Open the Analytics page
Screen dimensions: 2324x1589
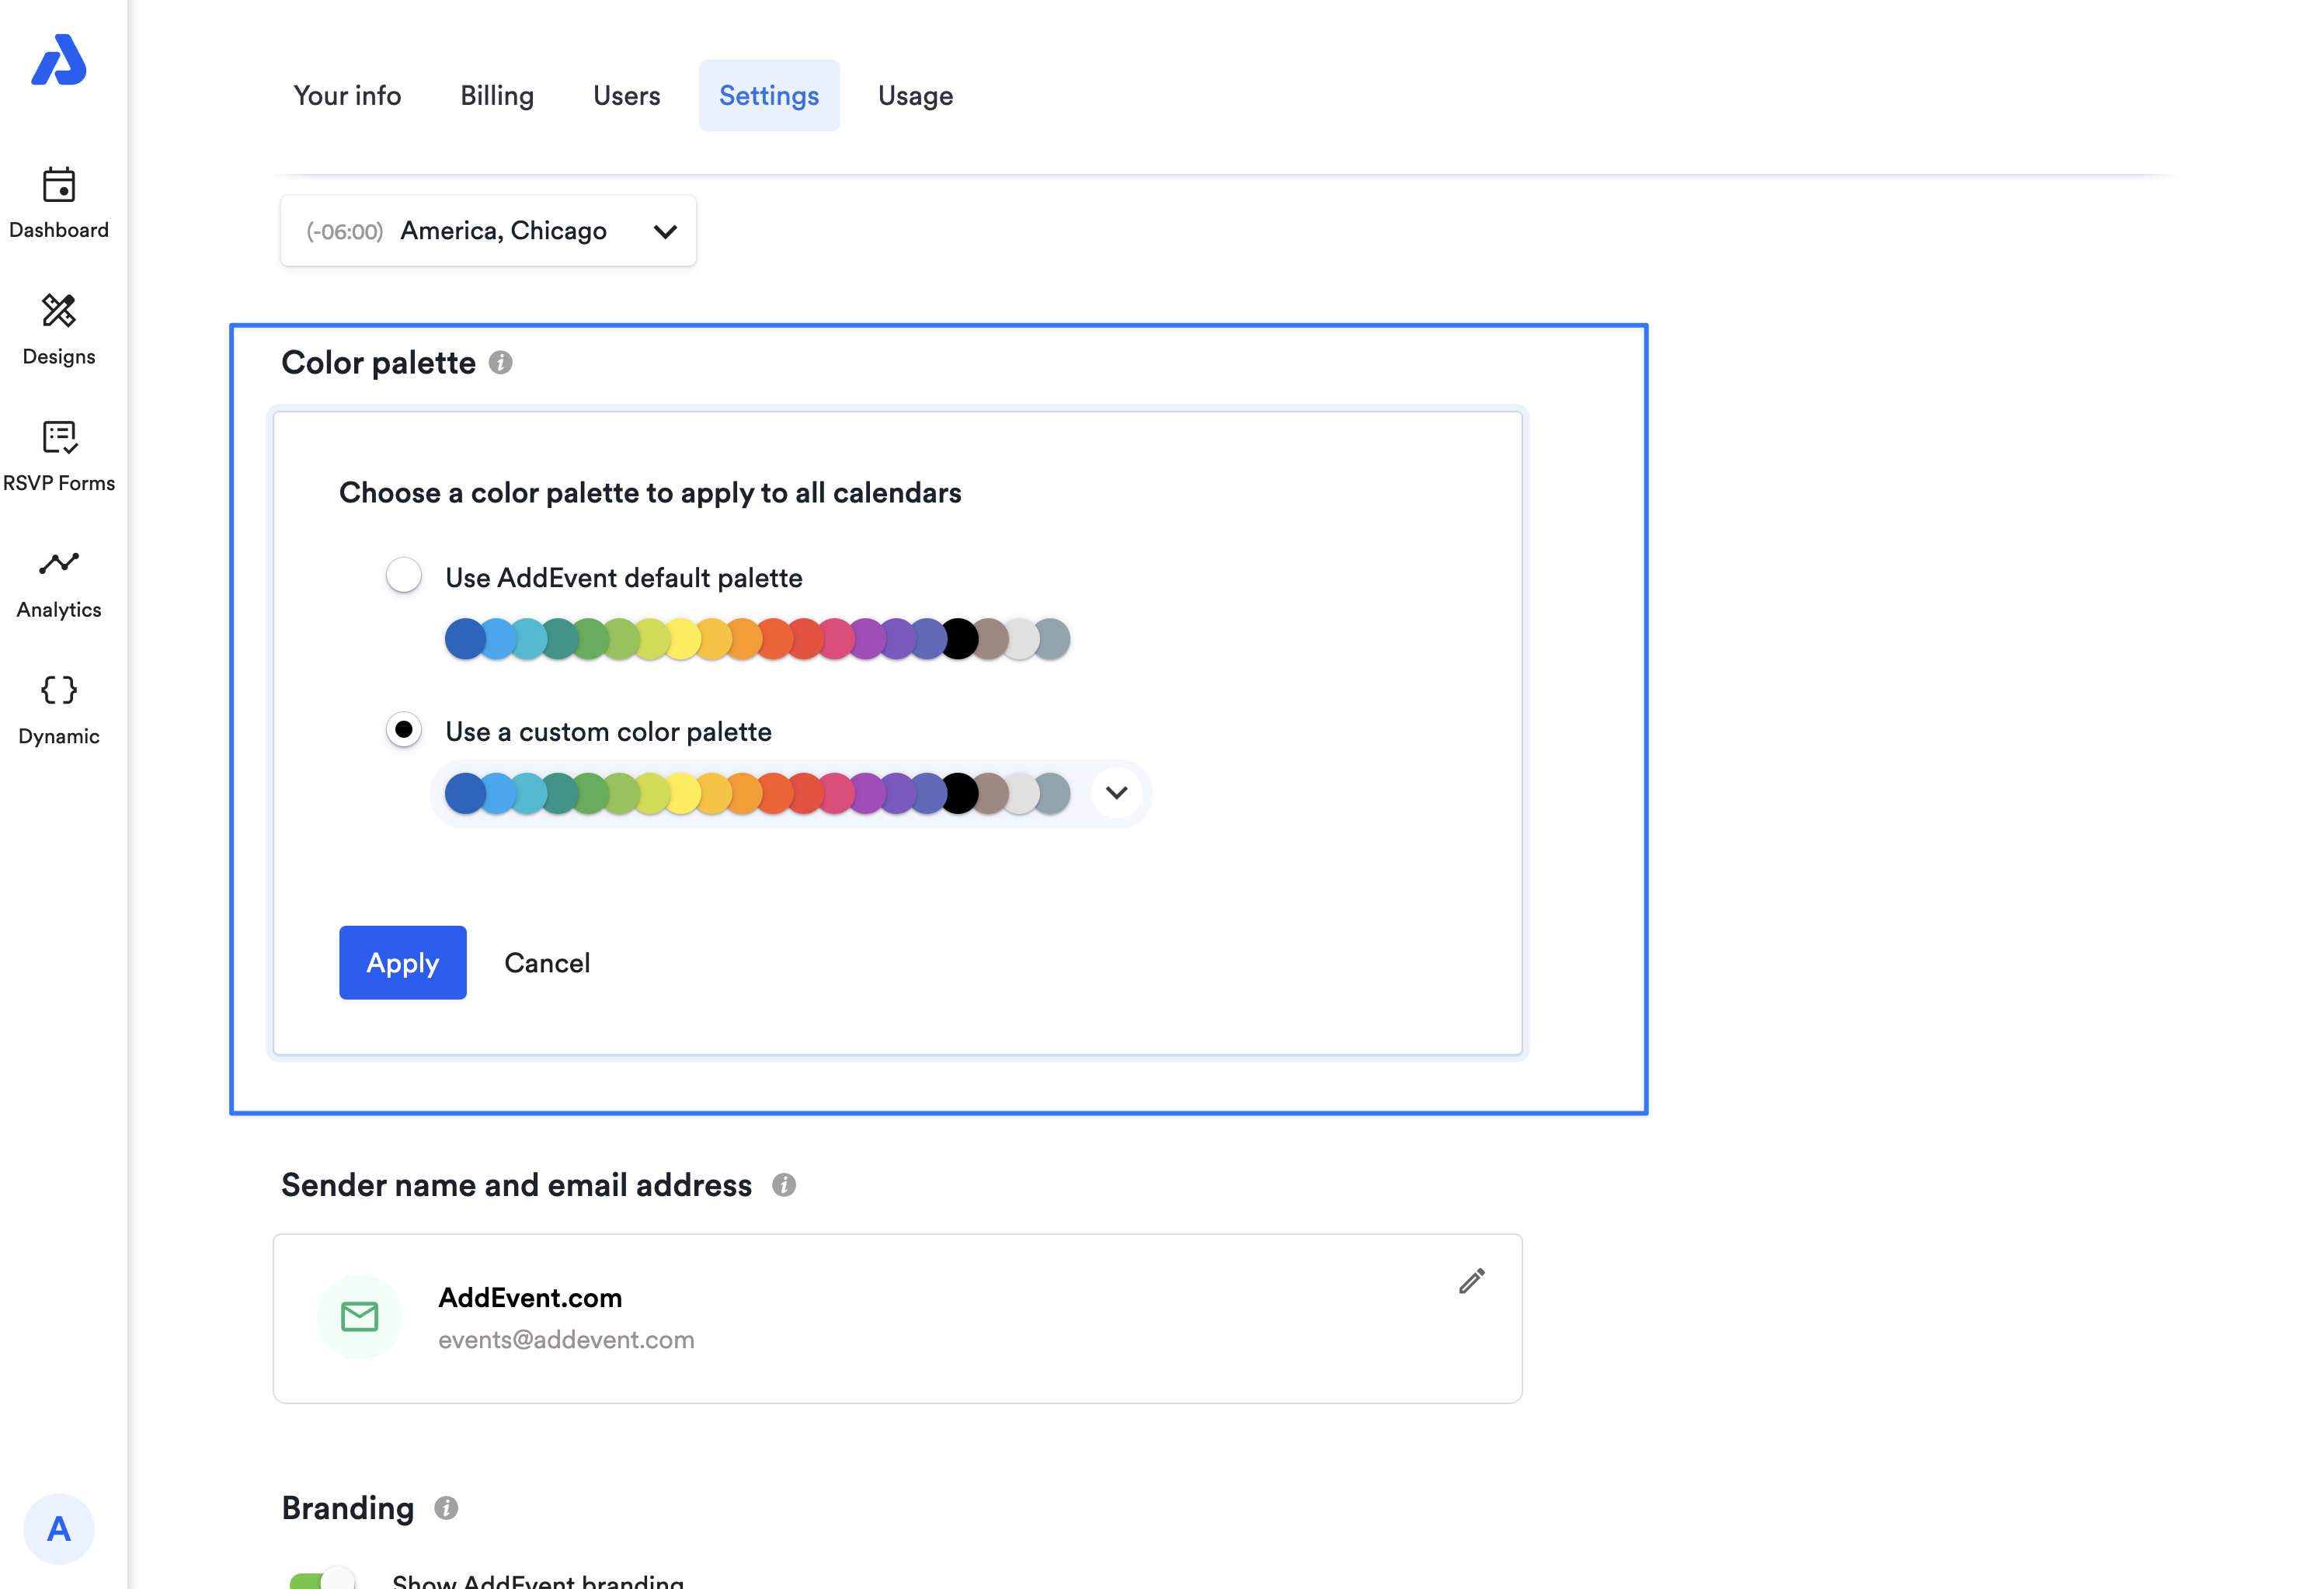coord(58,565)
